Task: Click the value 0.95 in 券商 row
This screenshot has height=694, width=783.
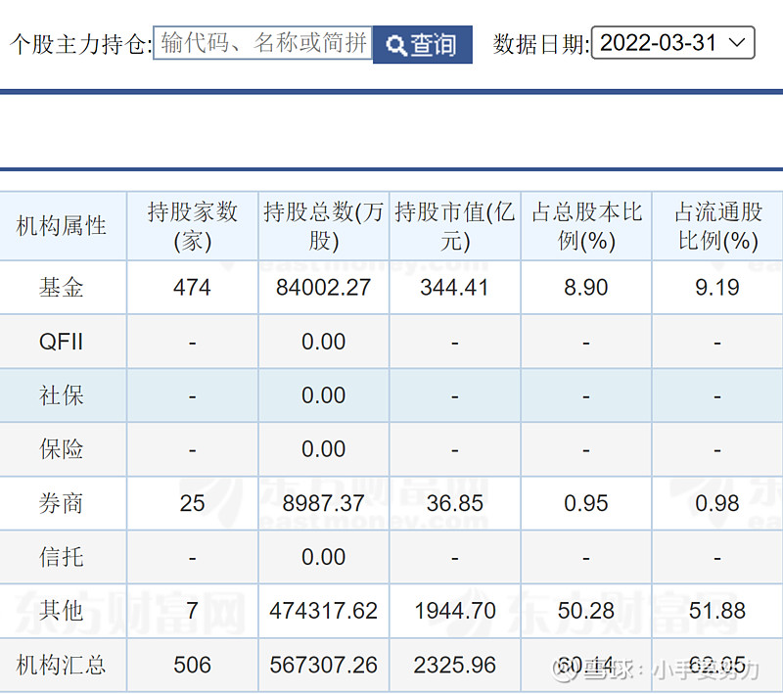Action: [x=586, y=503]
